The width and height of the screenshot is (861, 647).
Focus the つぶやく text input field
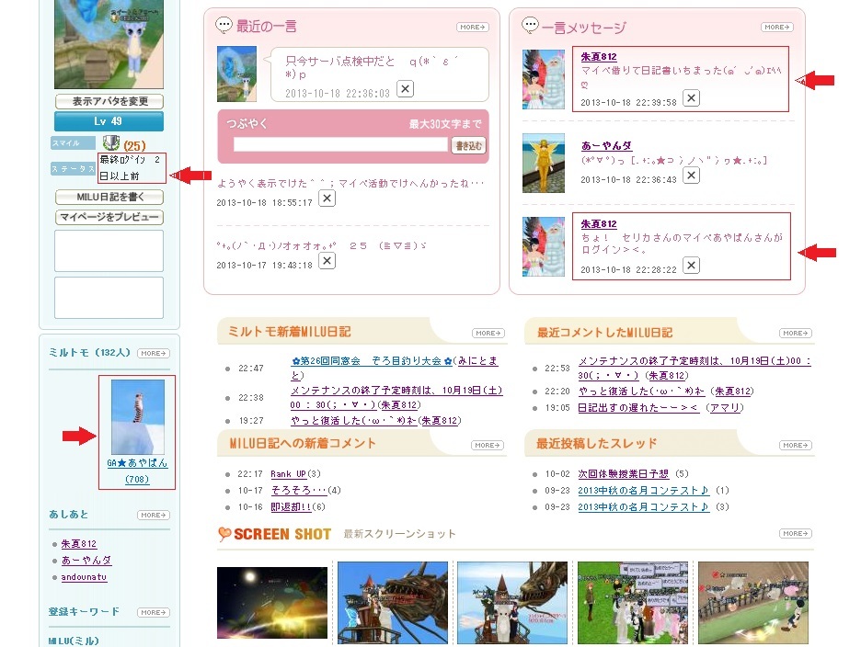(x=340, y=145)
